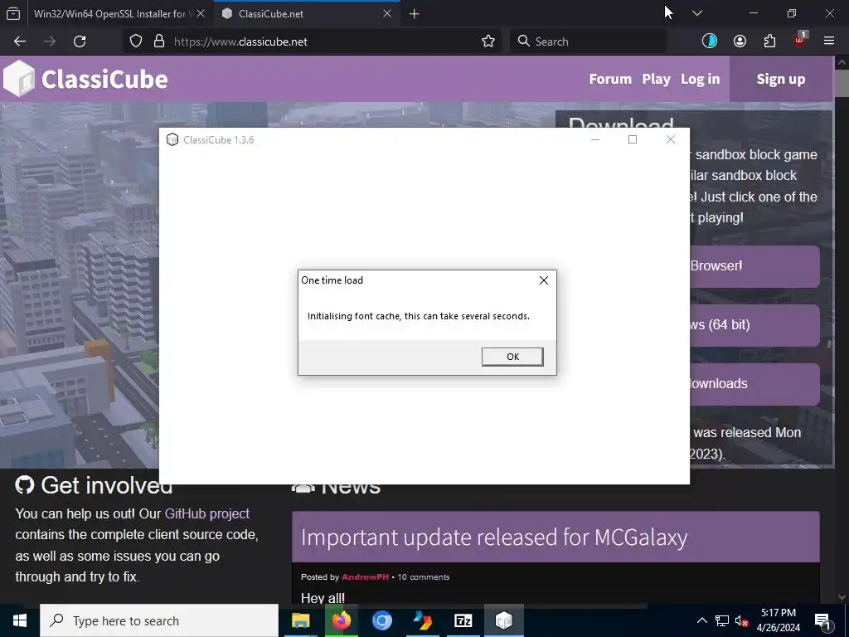The width and height of the screenshot is (849, 637).
Task: Open the blue round browser icon on the taskbar
Action: [x=381, y=620]
